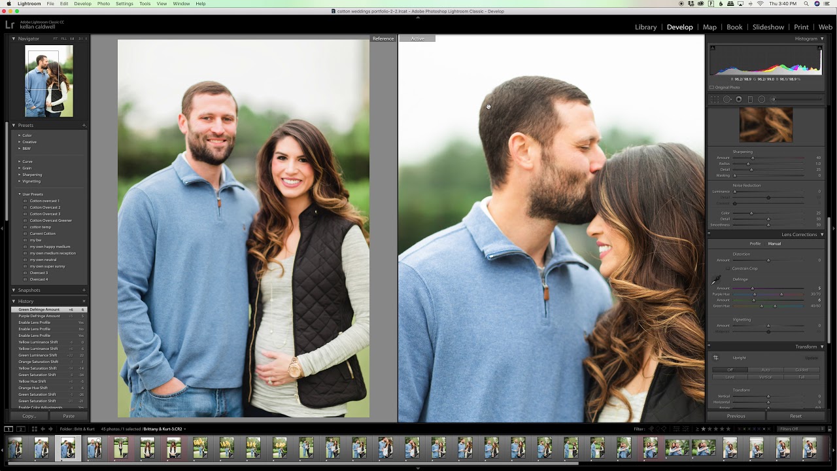The width and height of the screenshot is (837, 471).
Task: Apply the Cotton Overcast Greener preset
Action: click(x=51, y=220)
